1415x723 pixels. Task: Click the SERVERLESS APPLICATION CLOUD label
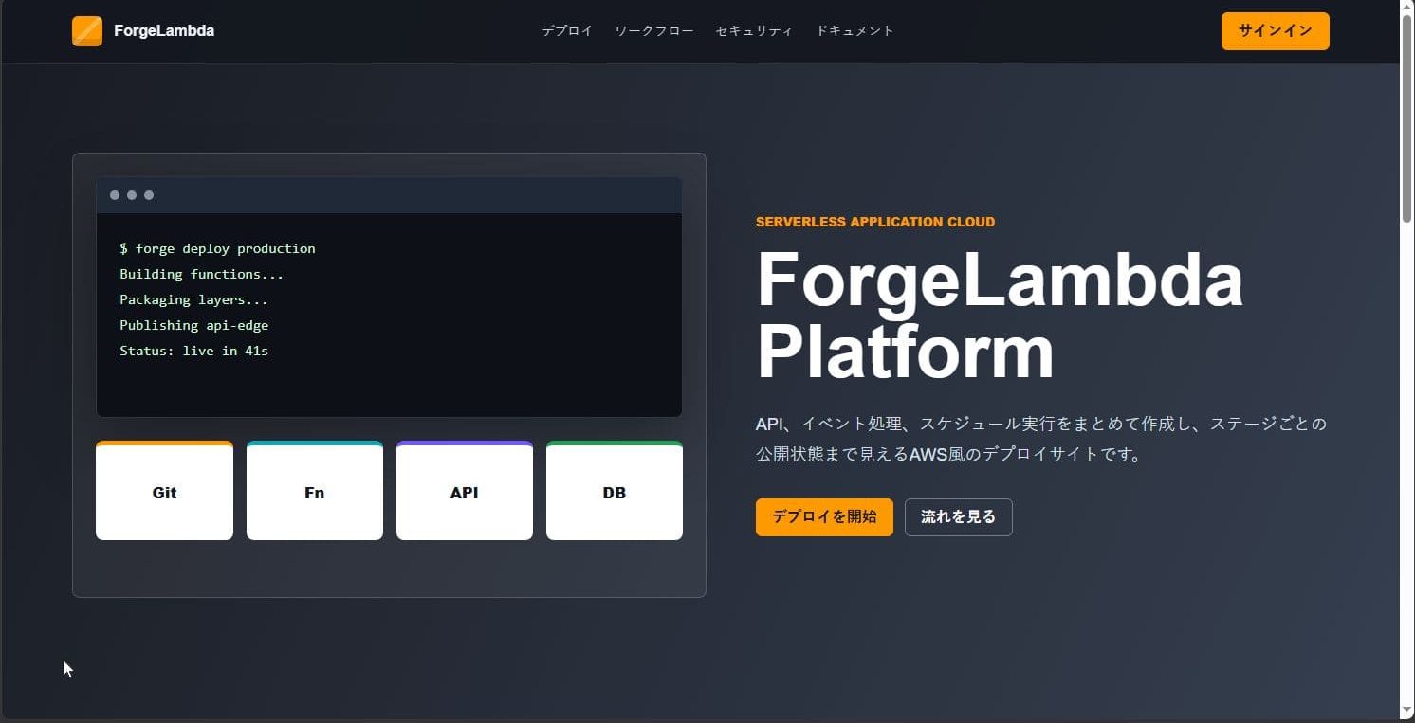875,222
